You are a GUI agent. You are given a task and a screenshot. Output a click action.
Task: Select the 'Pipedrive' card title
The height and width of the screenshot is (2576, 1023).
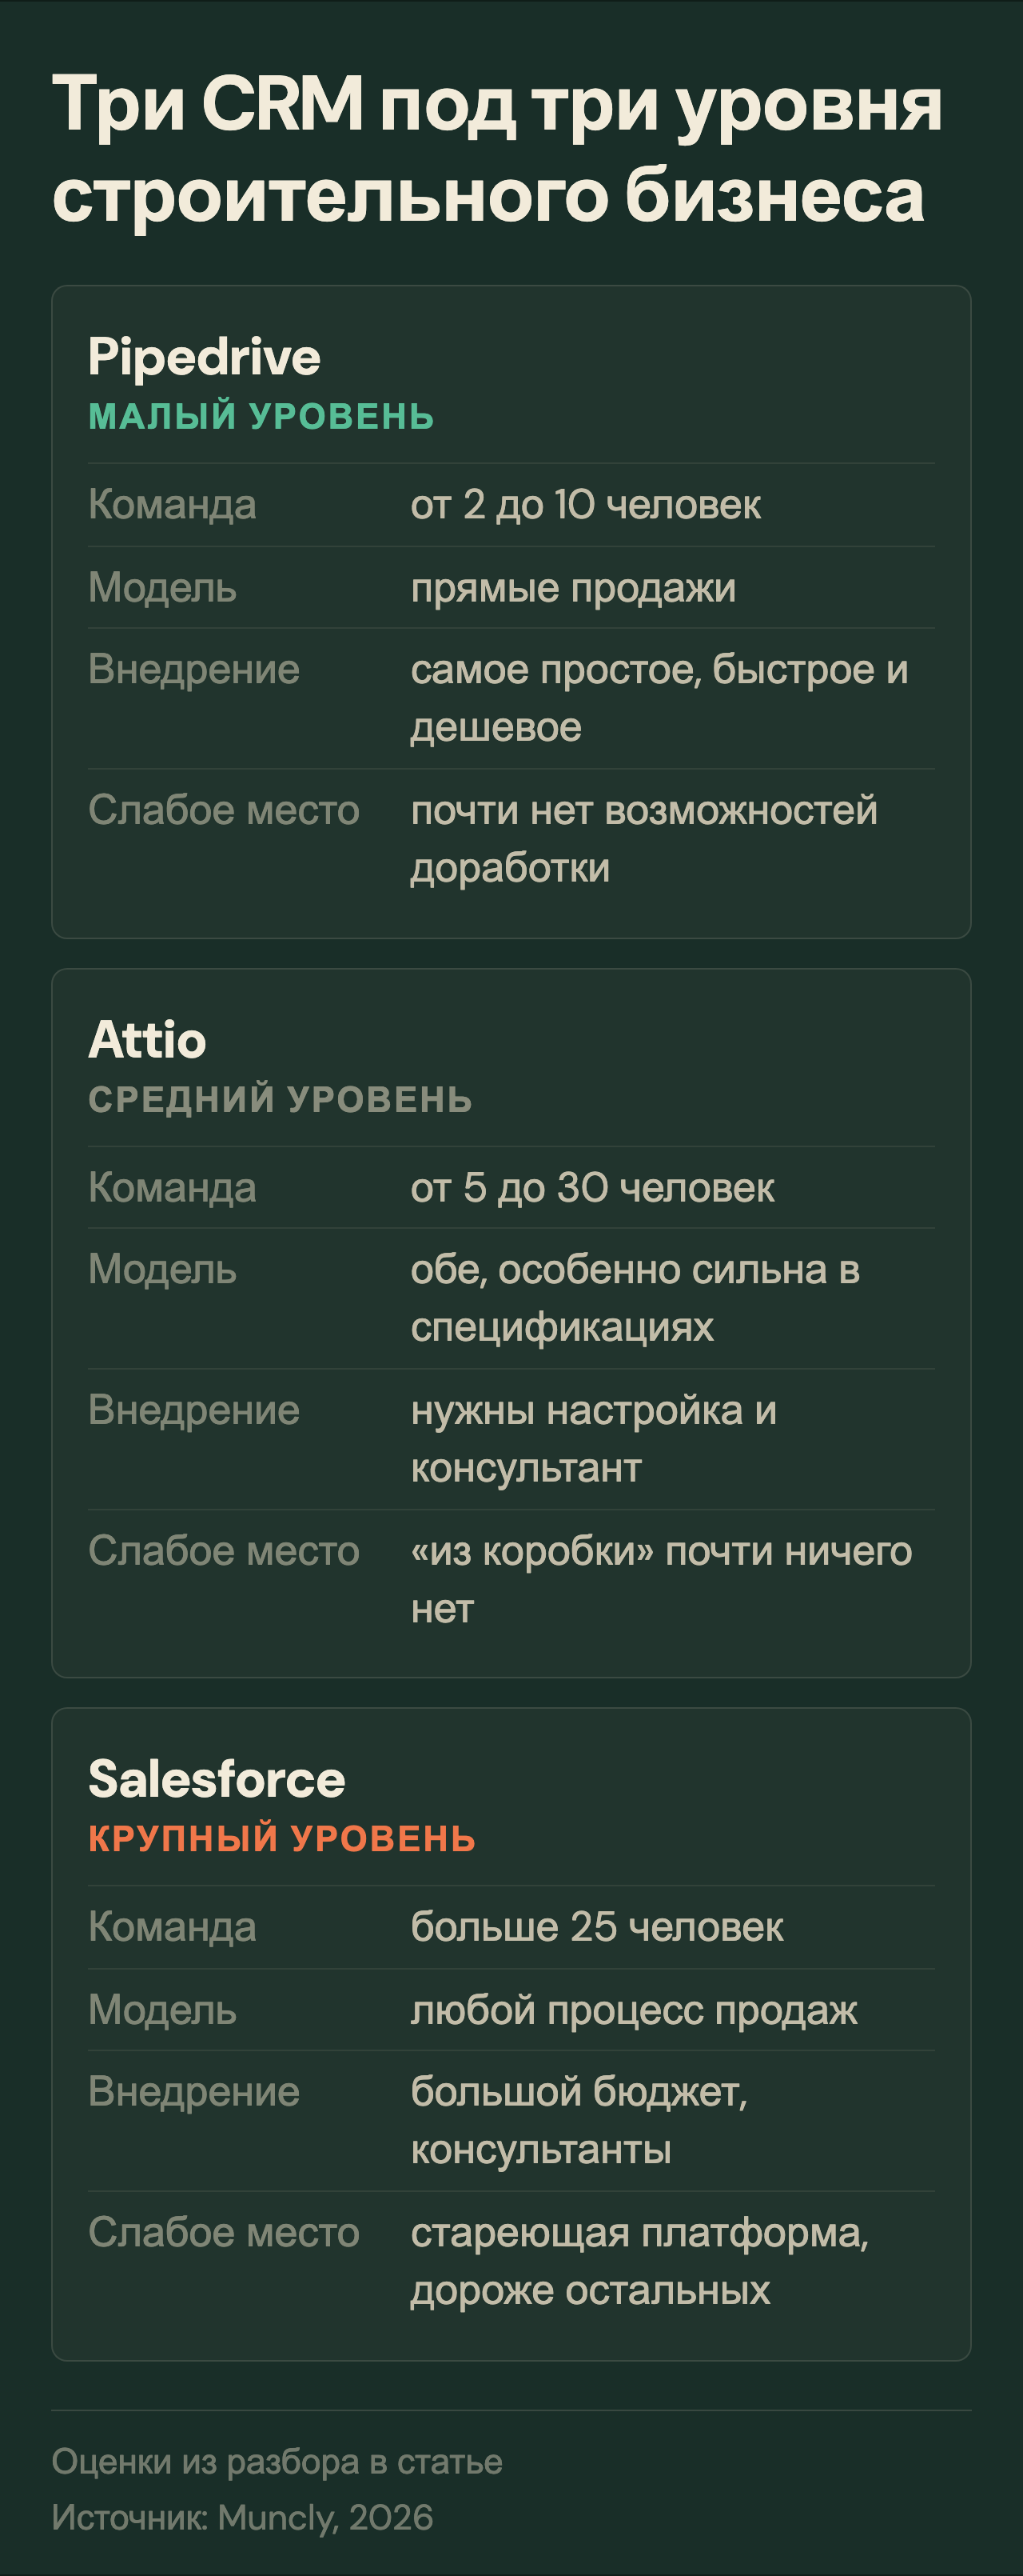pos(204,357)
